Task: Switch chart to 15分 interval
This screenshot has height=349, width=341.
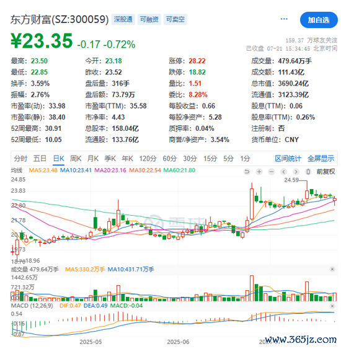Action: coord(210,159)
